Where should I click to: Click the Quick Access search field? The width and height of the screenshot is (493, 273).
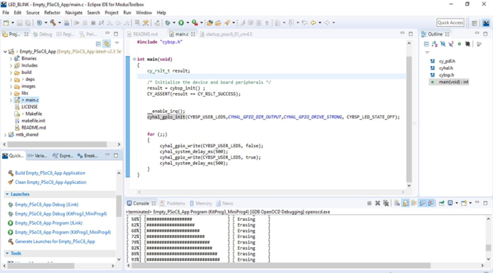[x=450, y=23]
